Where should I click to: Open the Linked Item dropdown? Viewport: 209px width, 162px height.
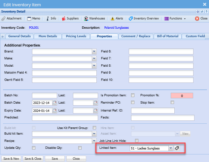pos(170,148)
